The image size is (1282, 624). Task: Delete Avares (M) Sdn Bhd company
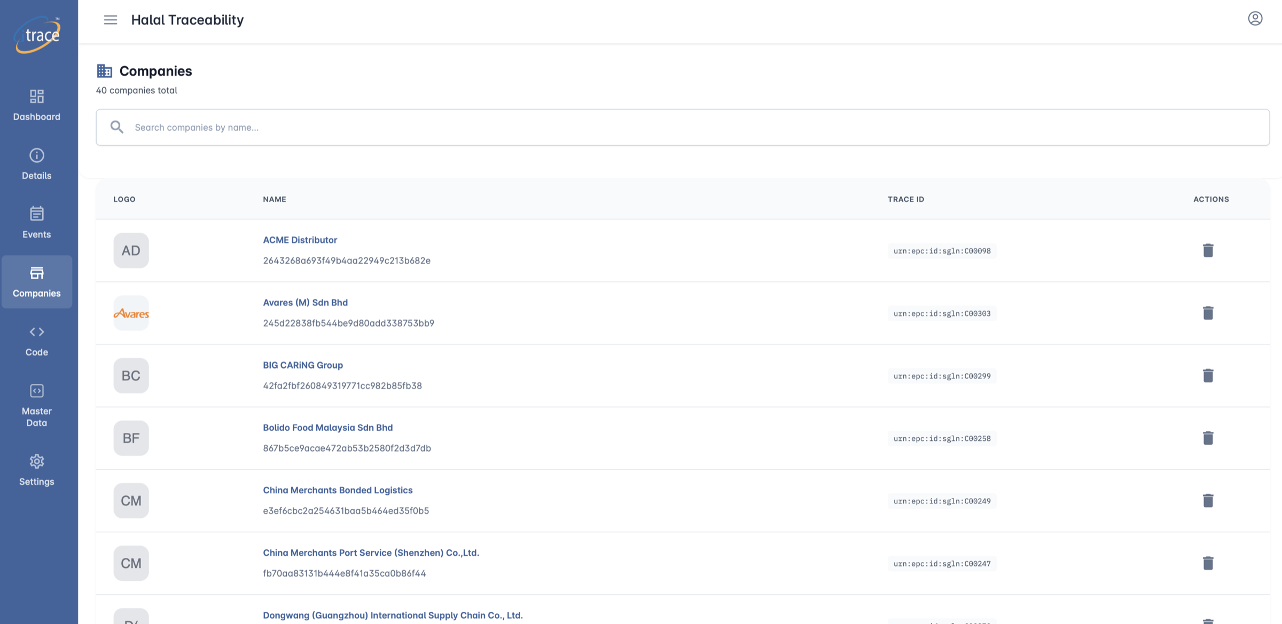[x=1208, y=313]
